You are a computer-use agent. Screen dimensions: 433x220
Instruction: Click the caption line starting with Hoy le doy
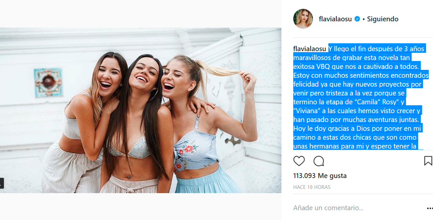[x=357, y=129]
